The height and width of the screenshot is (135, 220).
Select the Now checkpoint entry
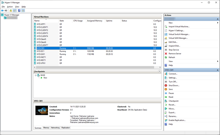coord(45,78)
